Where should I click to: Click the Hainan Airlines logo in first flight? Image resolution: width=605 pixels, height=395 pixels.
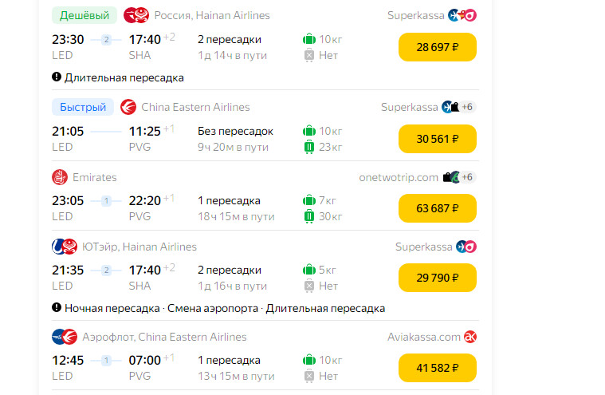(136, 15)
